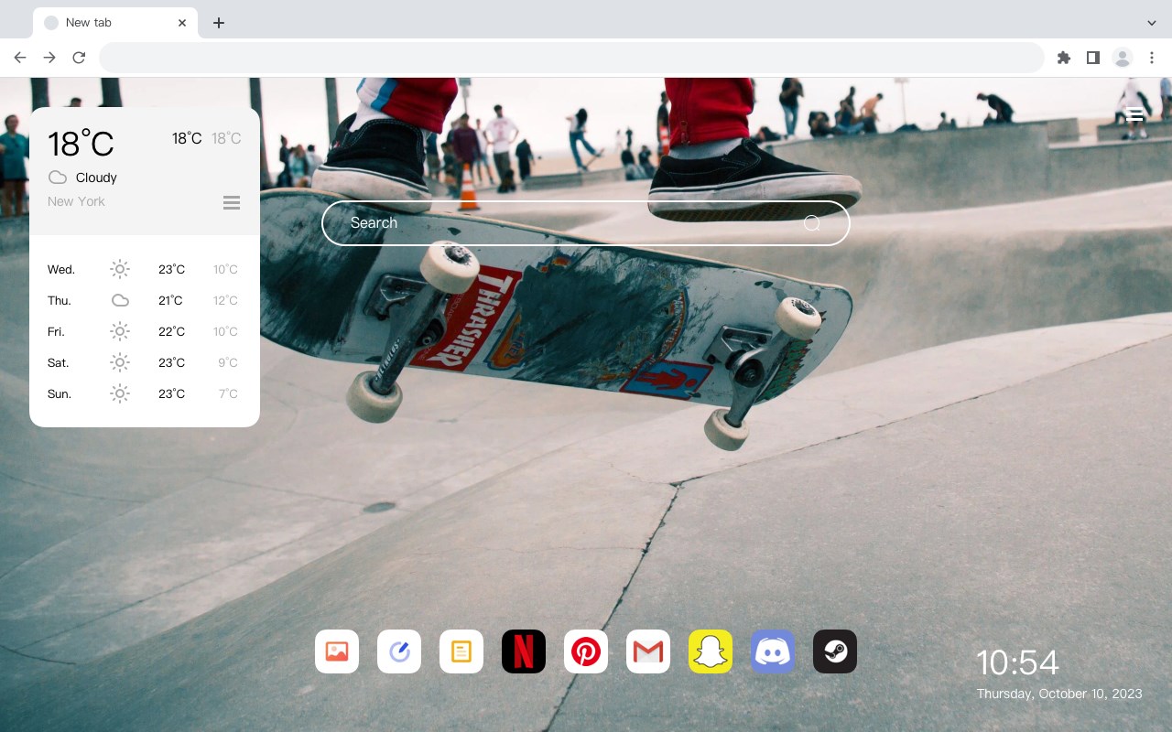The height and width of the screenshot is (732, 1172).
Task: Toggle the browser side panel
Action: (x=1093, y=58)
